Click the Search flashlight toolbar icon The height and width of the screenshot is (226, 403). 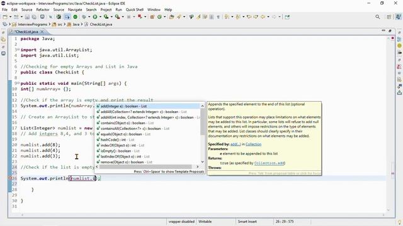179,17
